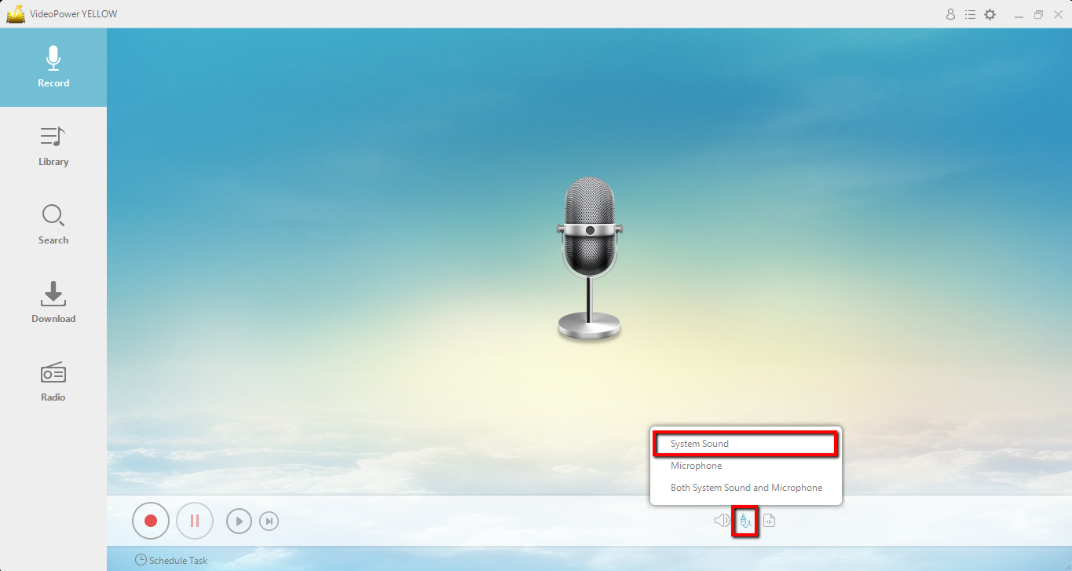Start recording with the red record button
Image resolution: width=1072 pixels, height=571 pixels.
coord(150,520)
